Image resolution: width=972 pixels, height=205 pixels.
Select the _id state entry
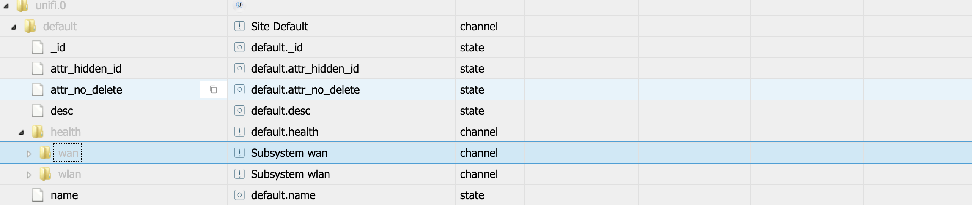(58, 47)
